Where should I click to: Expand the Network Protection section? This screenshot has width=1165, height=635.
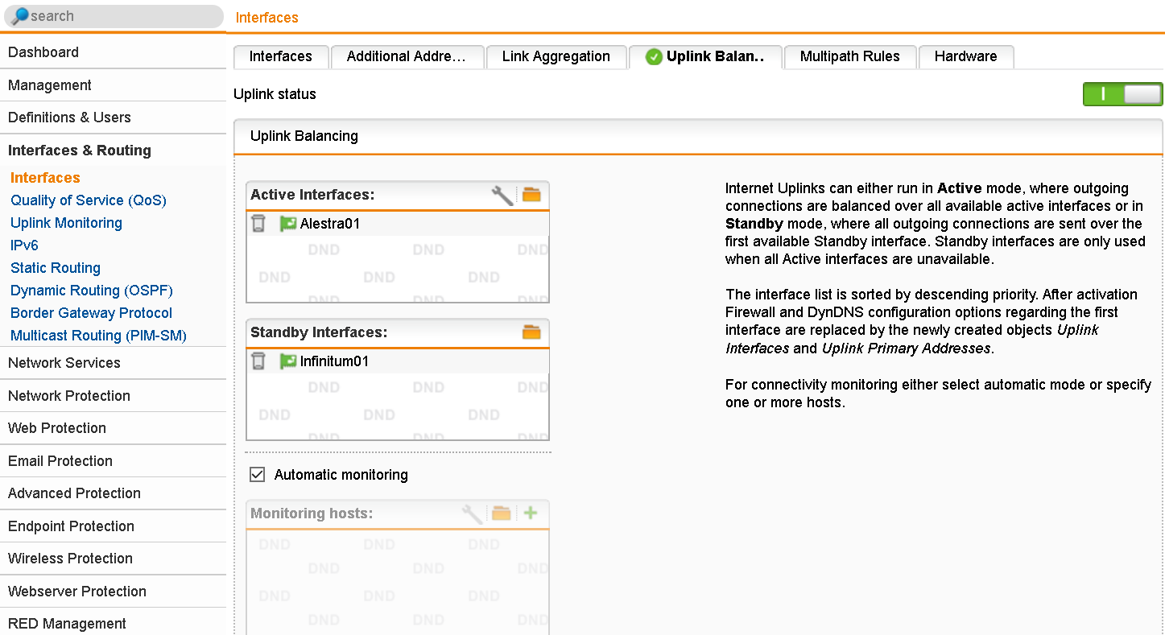pos(113,396)
